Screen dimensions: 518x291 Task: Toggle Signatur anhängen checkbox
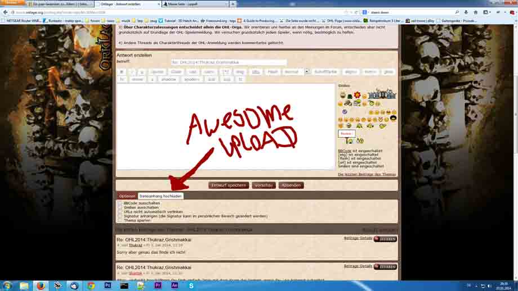pos(120,216)
